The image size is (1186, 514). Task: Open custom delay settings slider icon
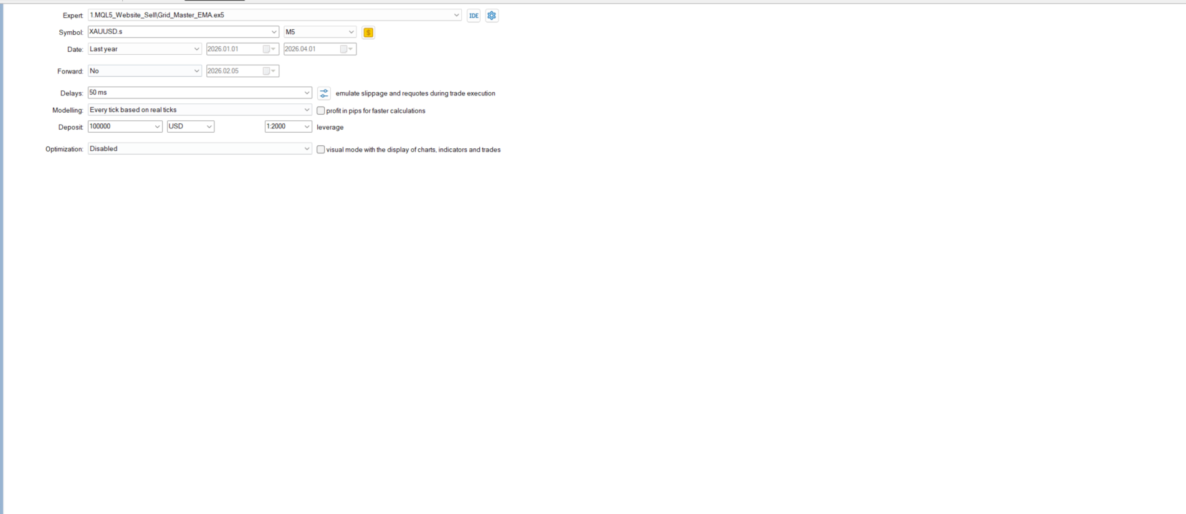coord(324,93)
